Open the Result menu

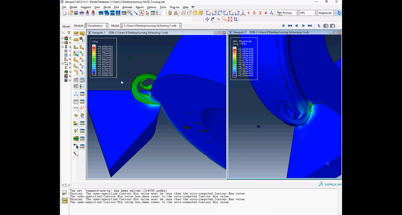click(x=107, y=7)
